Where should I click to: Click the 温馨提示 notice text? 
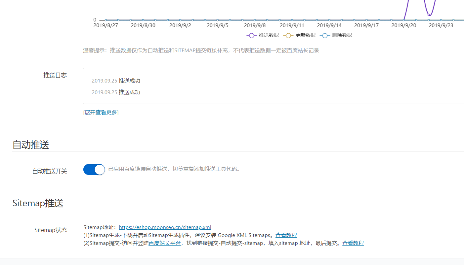coord(201,50)
